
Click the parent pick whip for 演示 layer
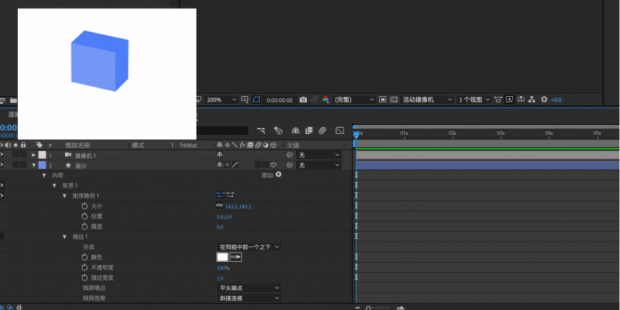tap(289, 165)
